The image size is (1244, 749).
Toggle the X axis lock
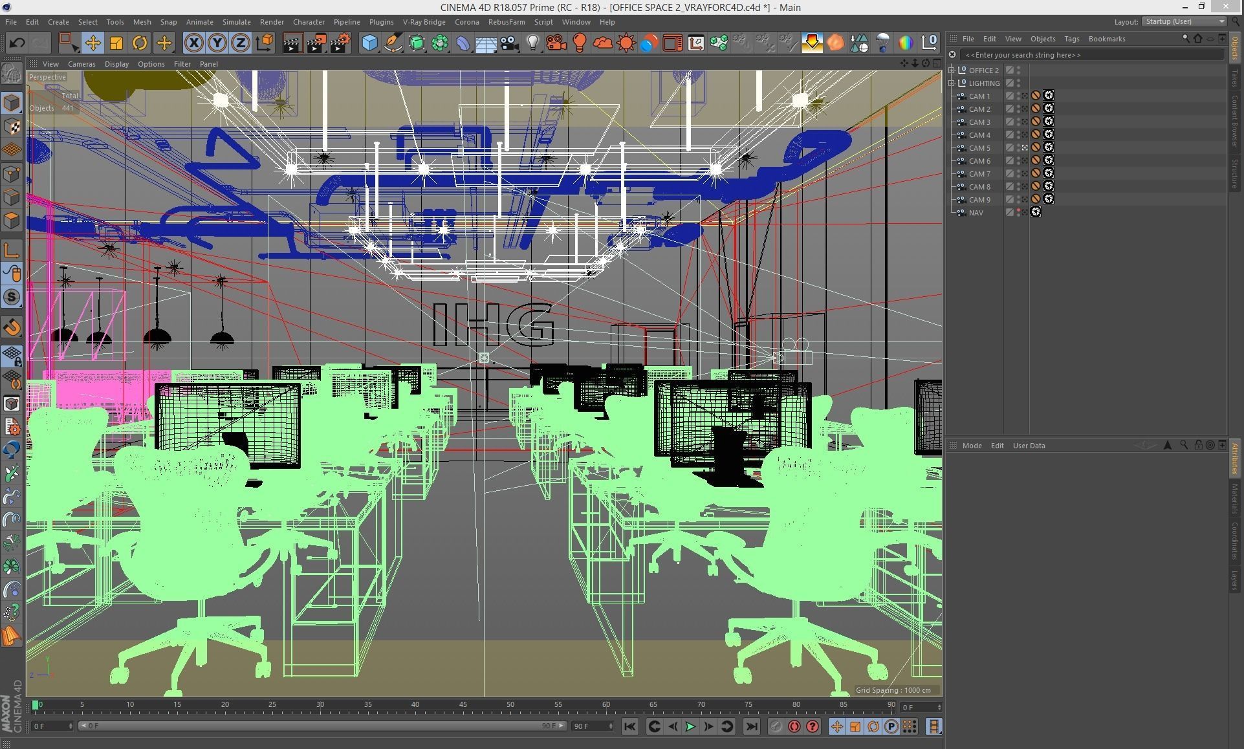pos(193,43)
